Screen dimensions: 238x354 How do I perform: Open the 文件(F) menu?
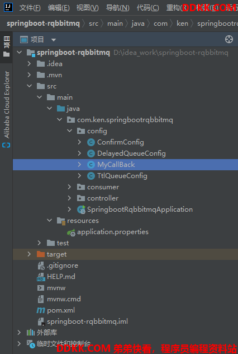click(x=30, y=8)
